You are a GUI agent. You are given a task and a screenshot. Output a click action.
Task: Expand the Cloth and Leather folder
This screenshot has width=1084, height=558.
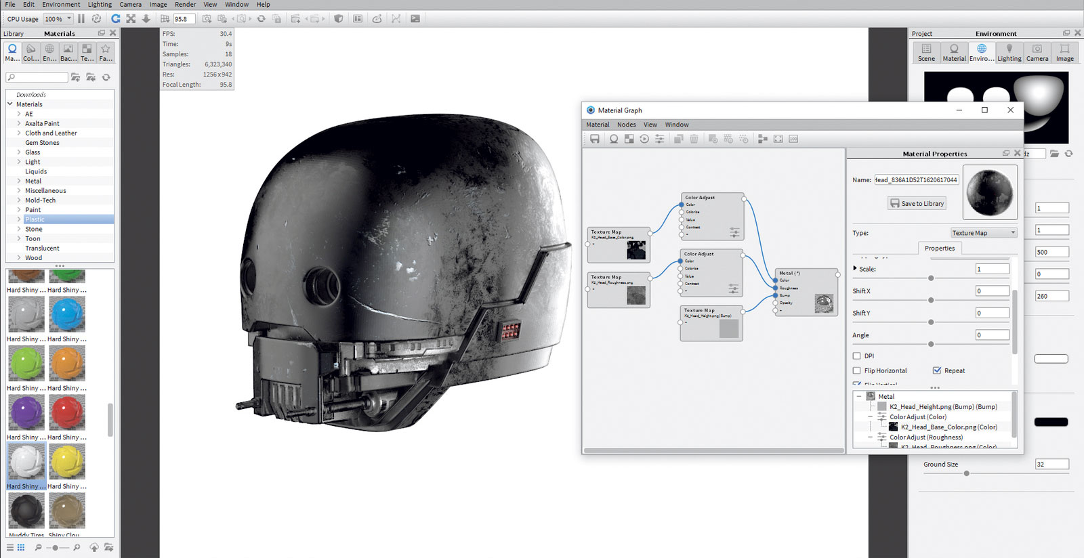point(19,133)
